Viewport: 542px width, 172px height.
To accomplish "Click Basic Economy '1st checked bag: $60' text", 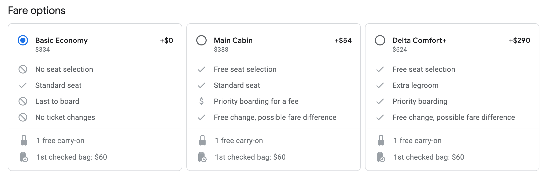I will pos(72,157).
